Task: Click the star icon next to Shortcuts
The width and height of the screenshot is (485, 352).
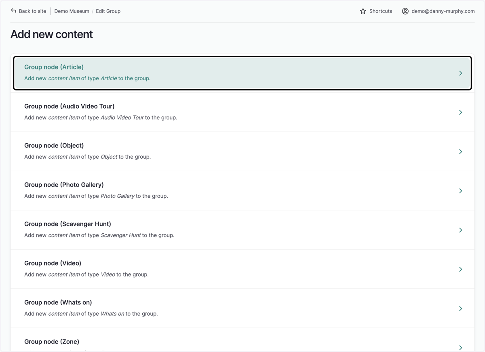Action: point(363,11)
